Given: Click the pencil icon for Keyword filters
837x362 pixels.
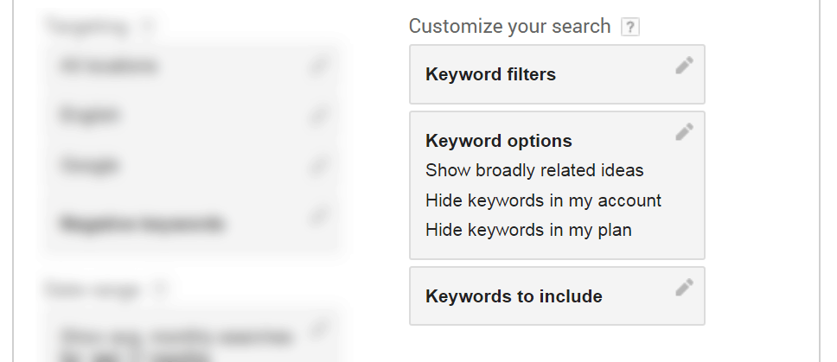Looking at the screenshot, I should [x=684, y=65].
